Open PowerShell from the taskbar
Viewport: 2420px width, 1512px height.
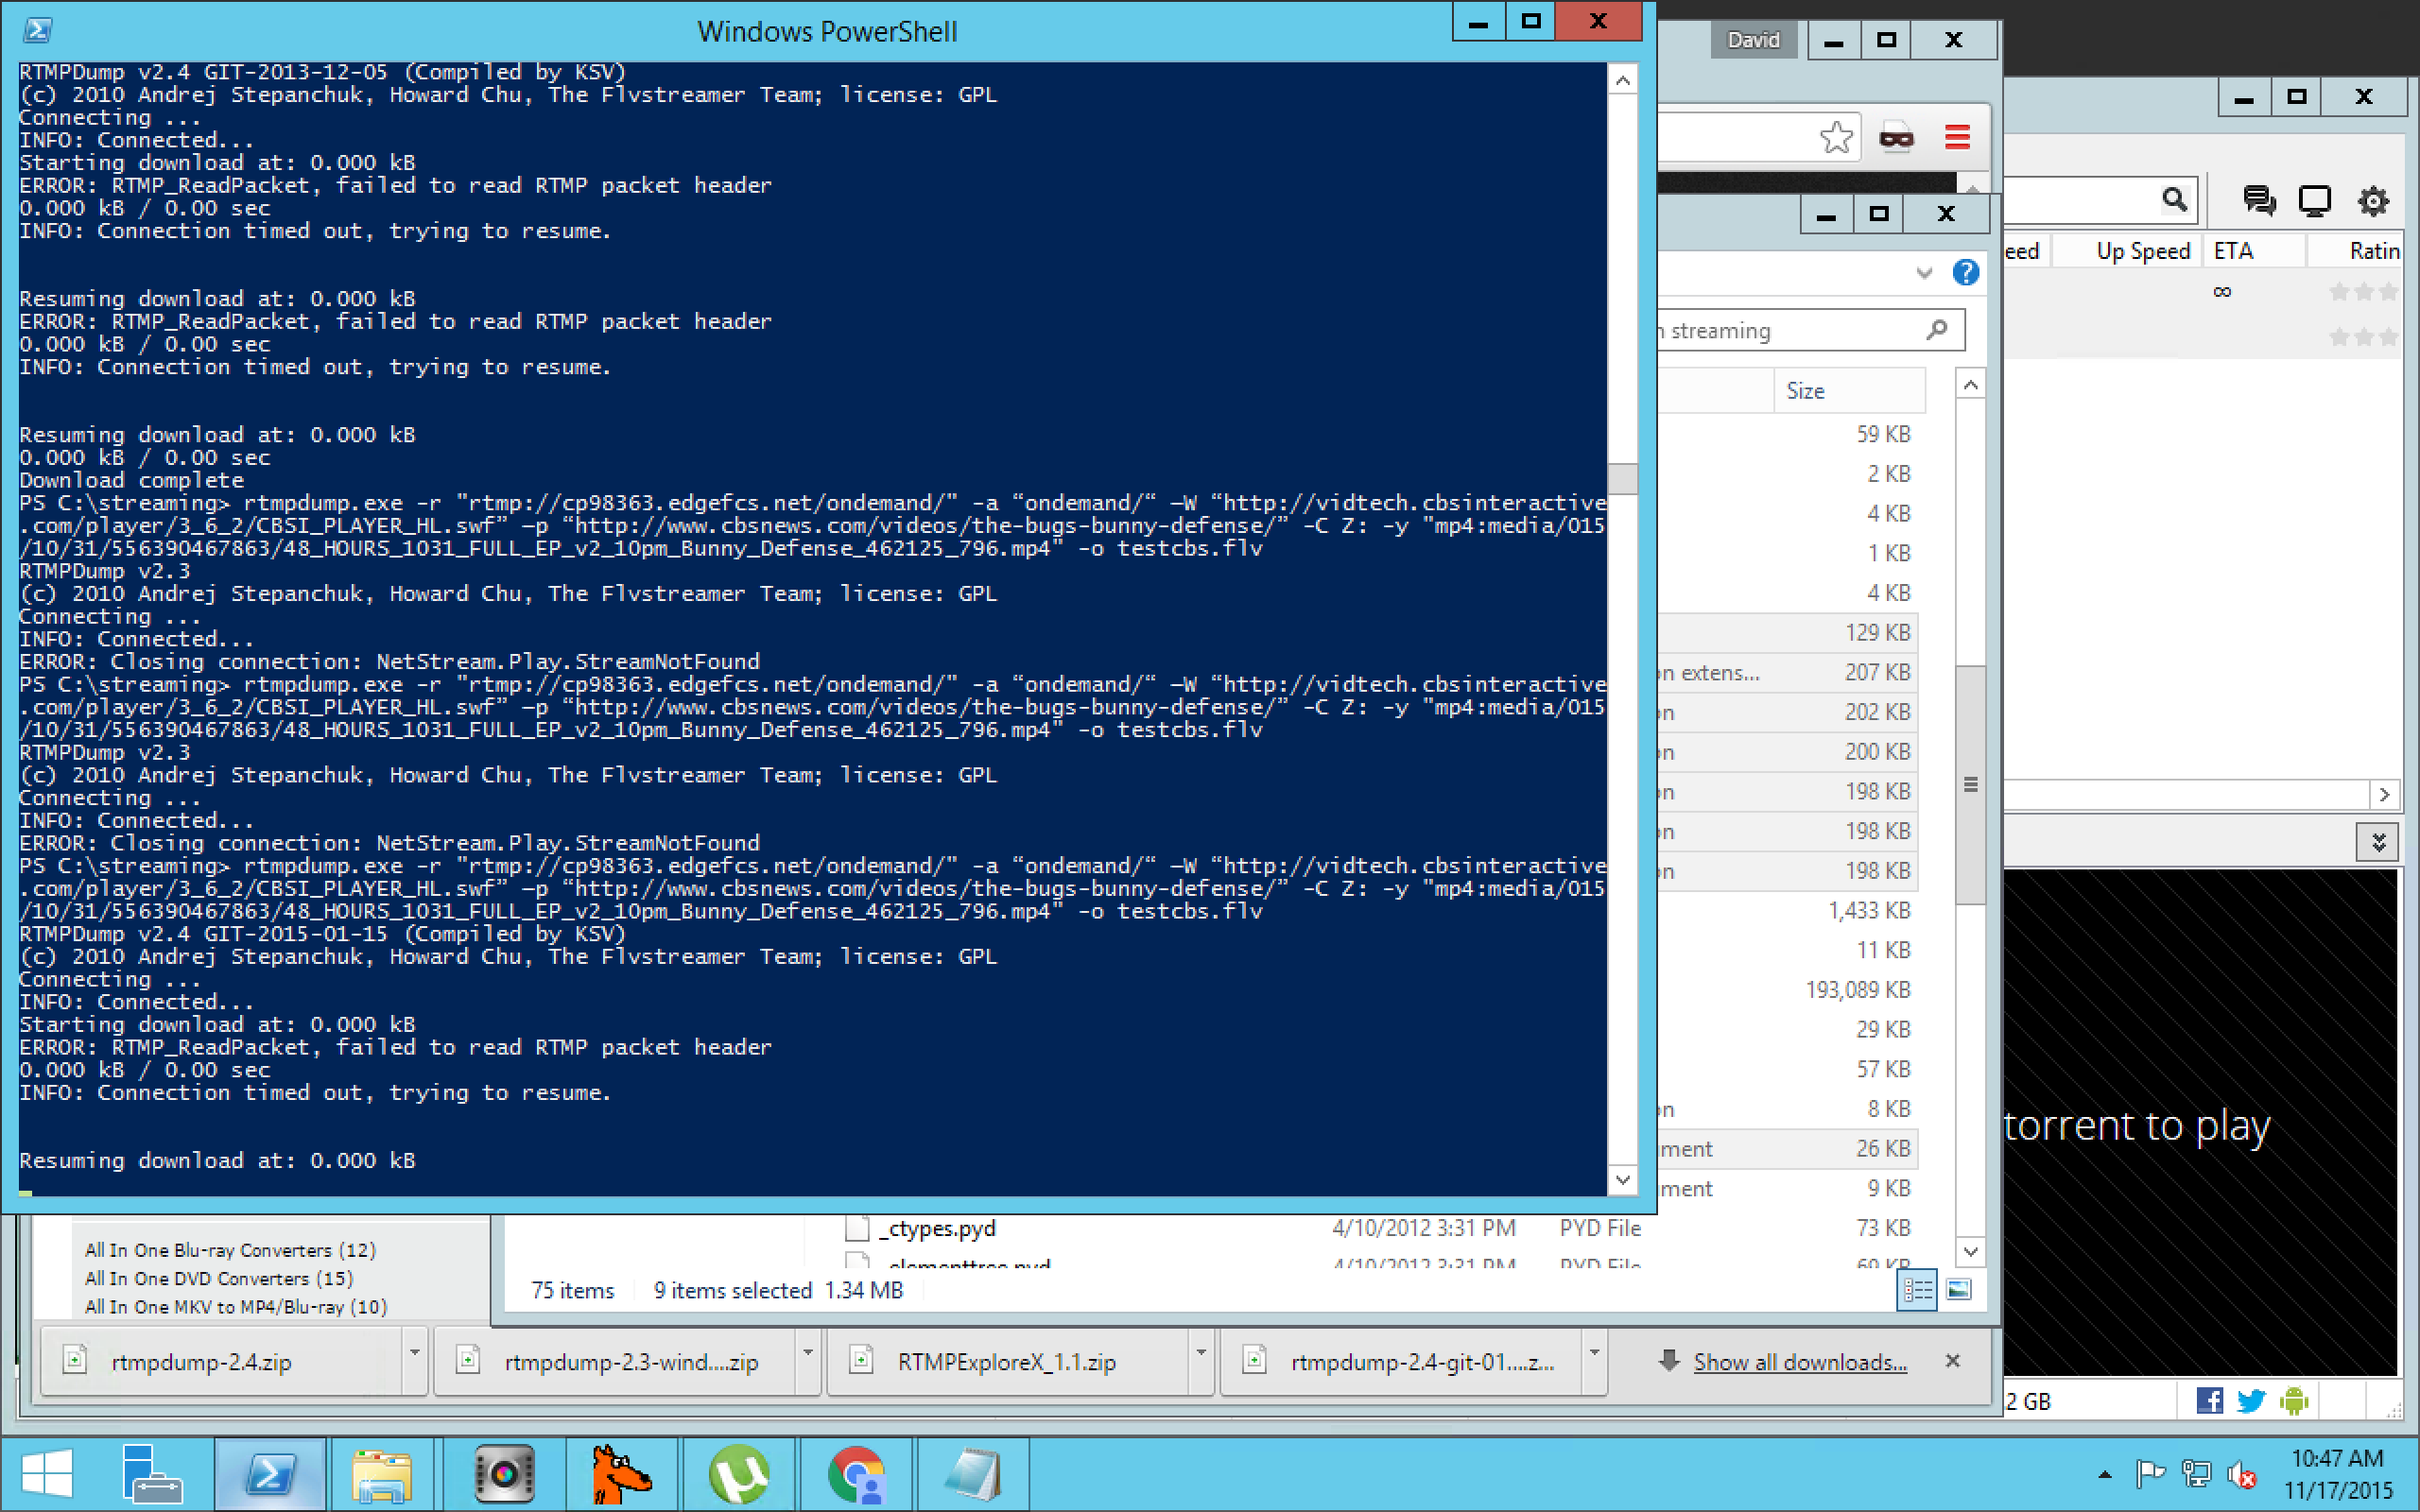coord(270,1474)
